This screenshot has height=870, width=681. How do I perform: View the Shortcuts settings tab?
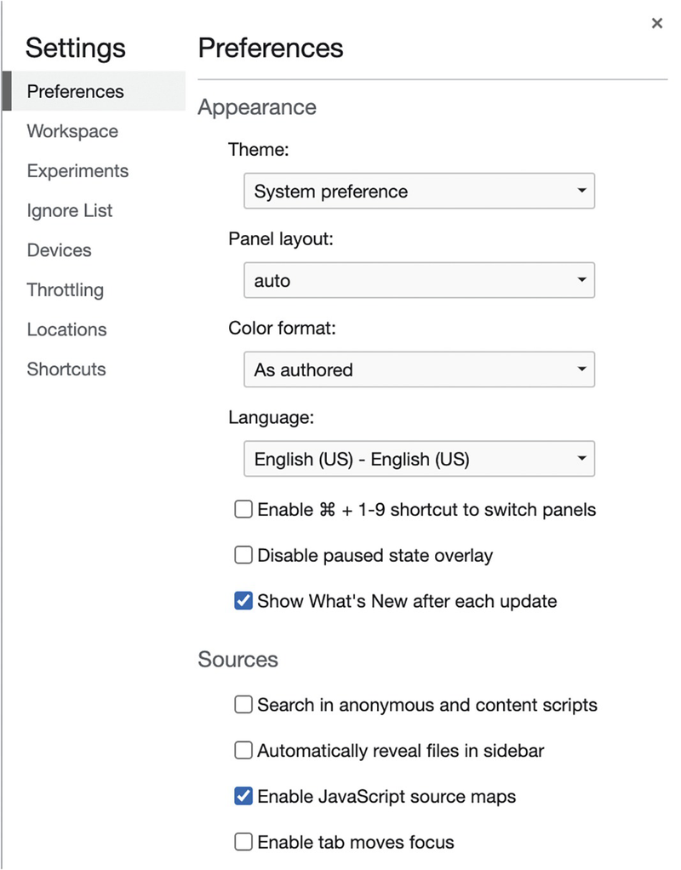click(66, 369)
